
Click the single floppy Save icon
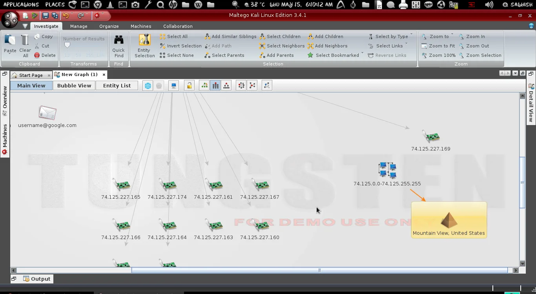pos(46,16)
